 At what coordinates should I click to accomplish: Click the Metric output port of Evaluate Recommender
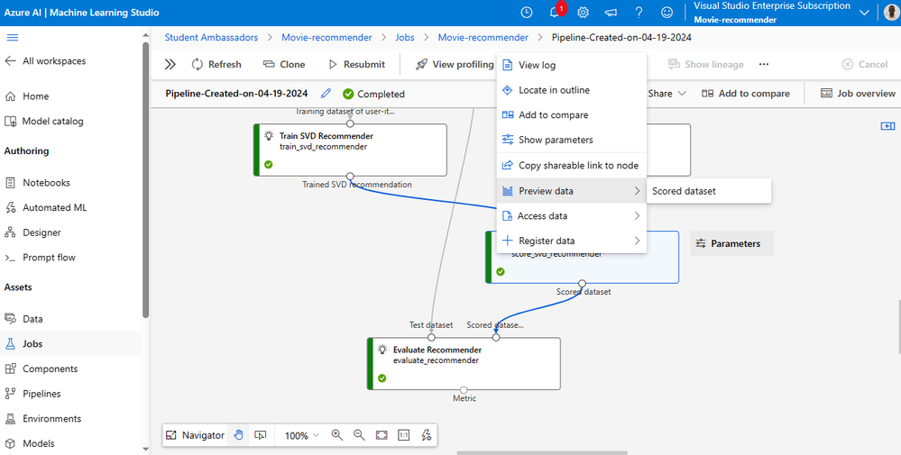464,390
